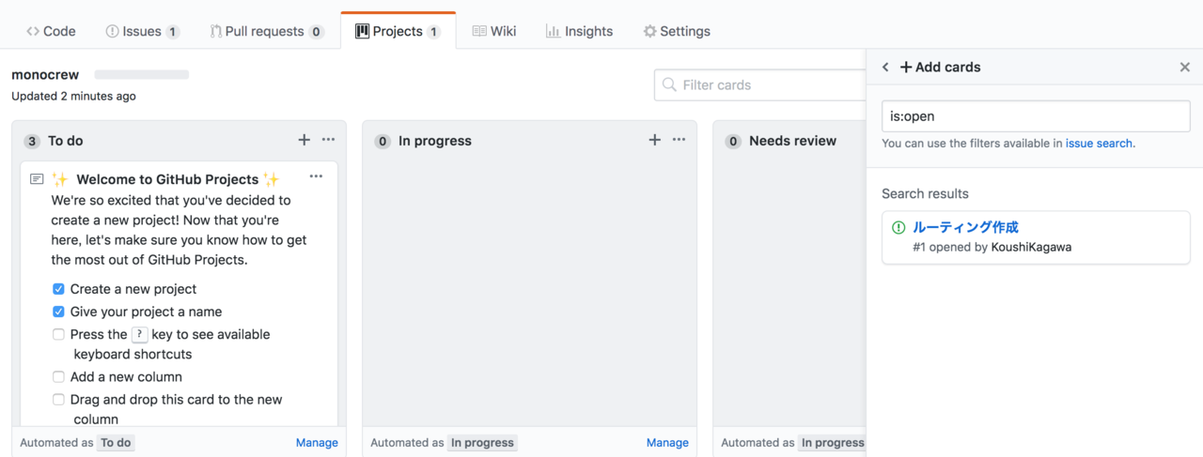Check the keyboard shortcuts task
This screenshot has width=1203, height=457.
(58, 334)
